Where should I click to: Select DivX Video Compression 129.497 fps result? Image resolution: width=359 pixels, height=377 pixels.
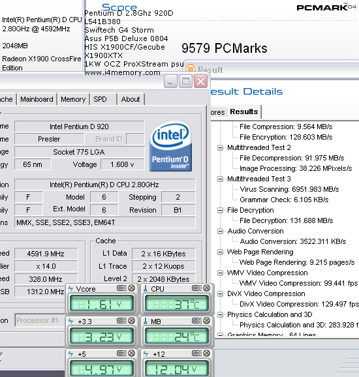coord(299,304)
